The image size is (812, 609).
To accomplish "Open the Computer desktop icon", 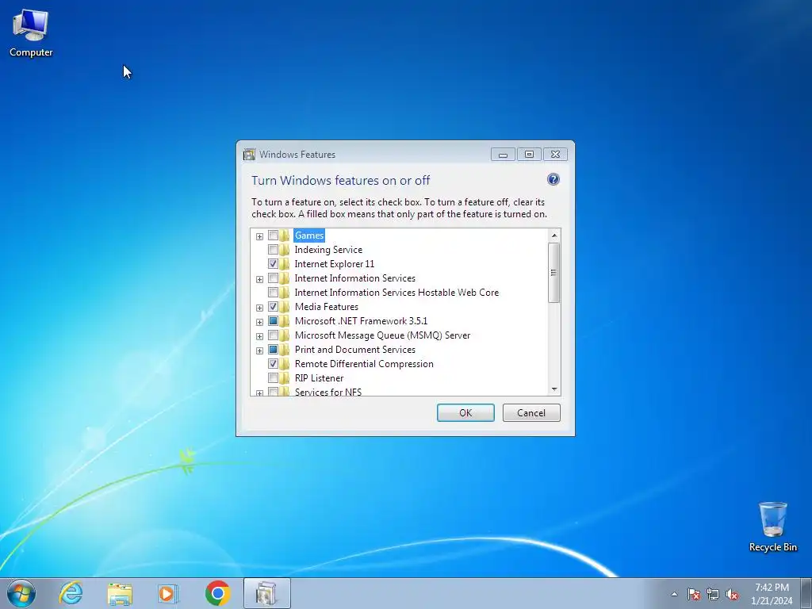I will click(31, 33).
